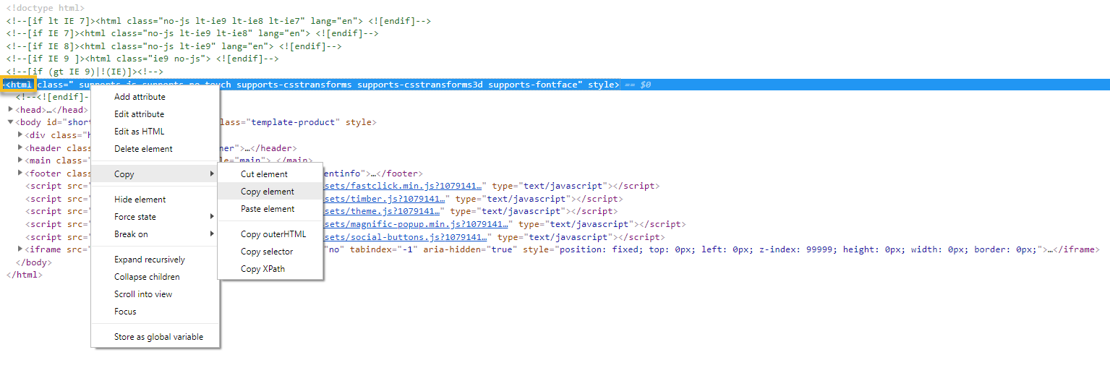The width and height of the screenshot is (1110, 381).
Task: Open the Force state submenu
Action: pos(155,217)
